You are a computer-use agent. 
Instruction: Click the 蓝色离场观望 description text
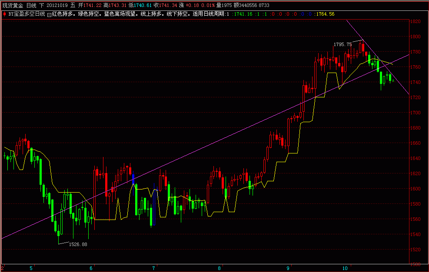(x=120, y=14)
